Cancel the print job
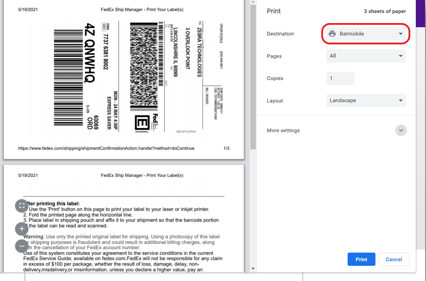Screen dimensions: 426x281 393,259
